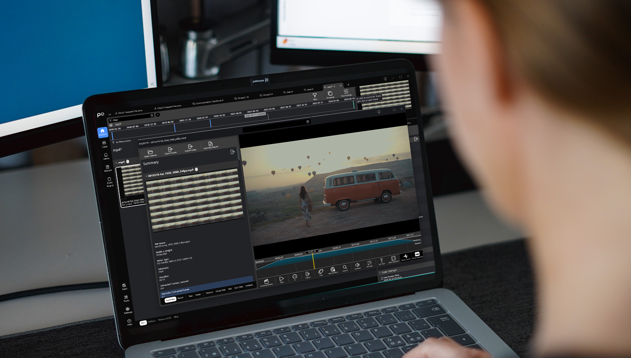Collapse the Date Stamps section

[380, 272]
